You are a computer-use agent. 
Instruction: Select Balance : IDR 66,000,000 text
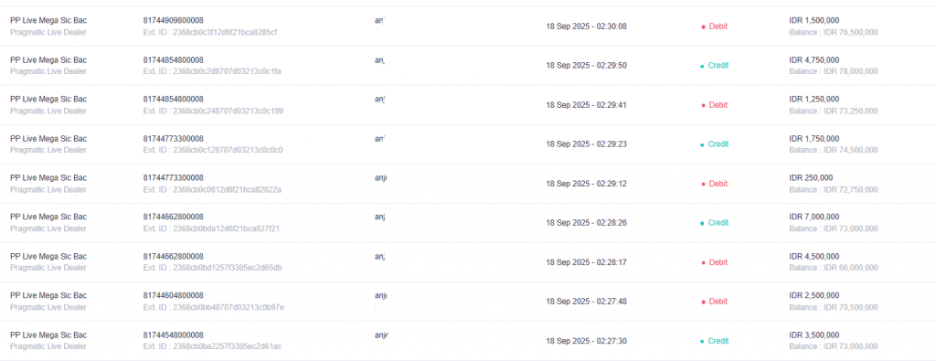pyautogui.click(x=834, y=268)
